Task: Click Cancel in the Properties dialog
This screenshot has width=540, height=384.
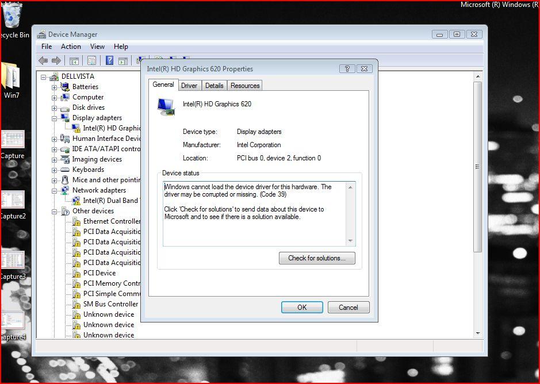Action: pyautogui.click(x=348, y=307)
